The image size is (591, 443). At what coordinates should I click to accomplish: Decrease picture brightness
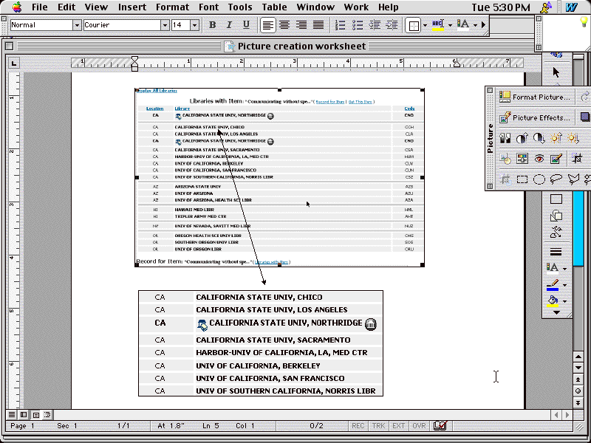pos(573,138)
